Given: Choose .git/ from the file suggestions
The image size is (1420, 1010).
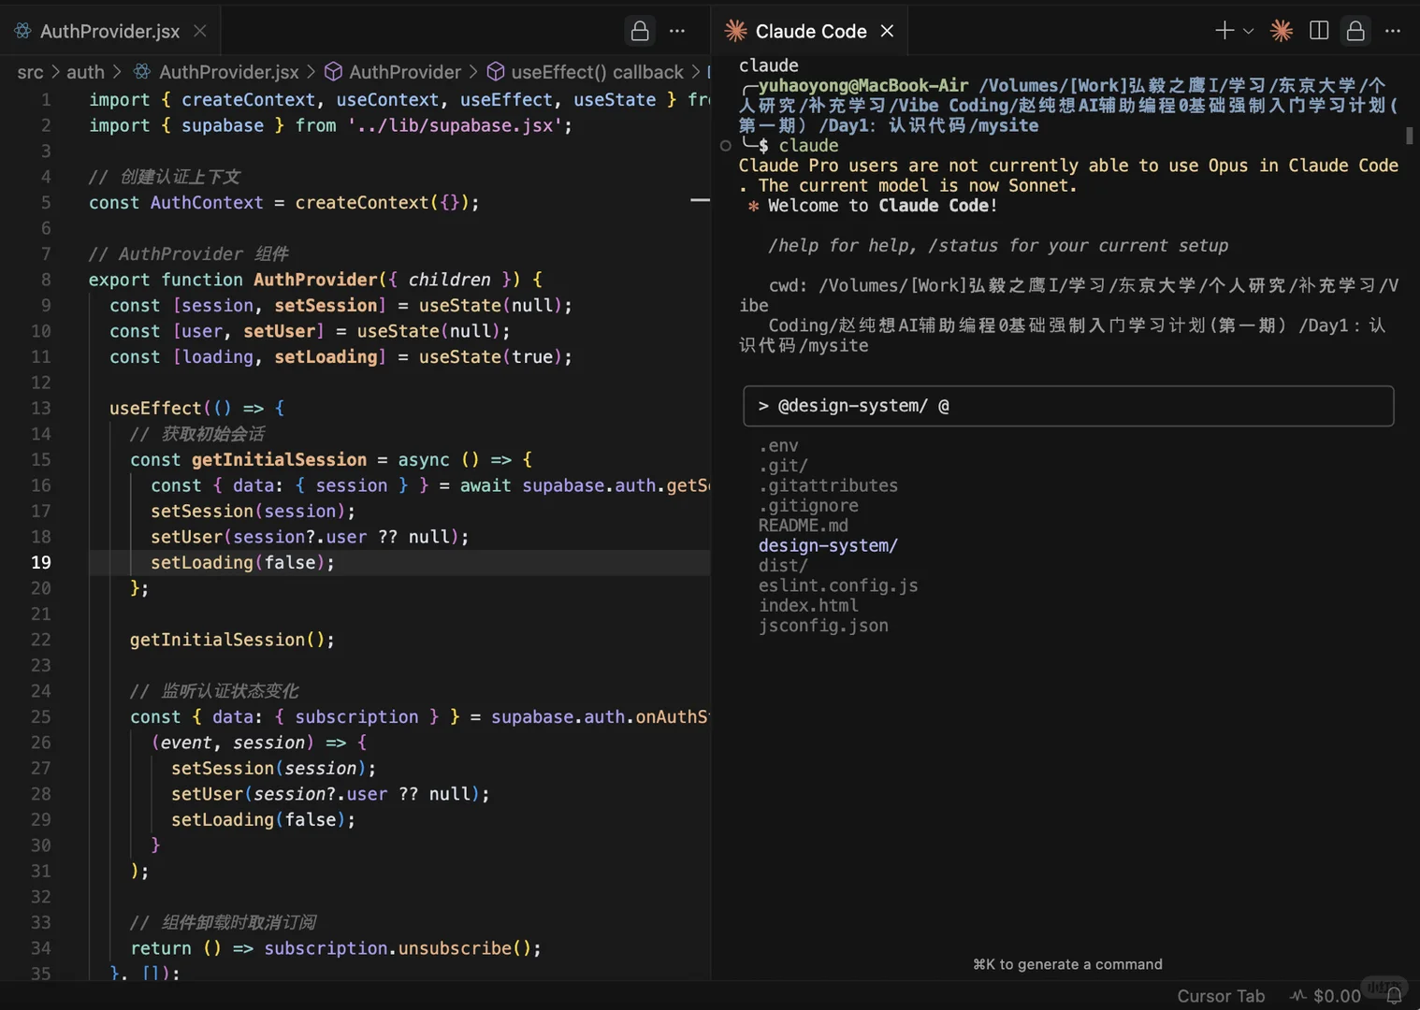Looking at the screenshot, I should point(783,466).
